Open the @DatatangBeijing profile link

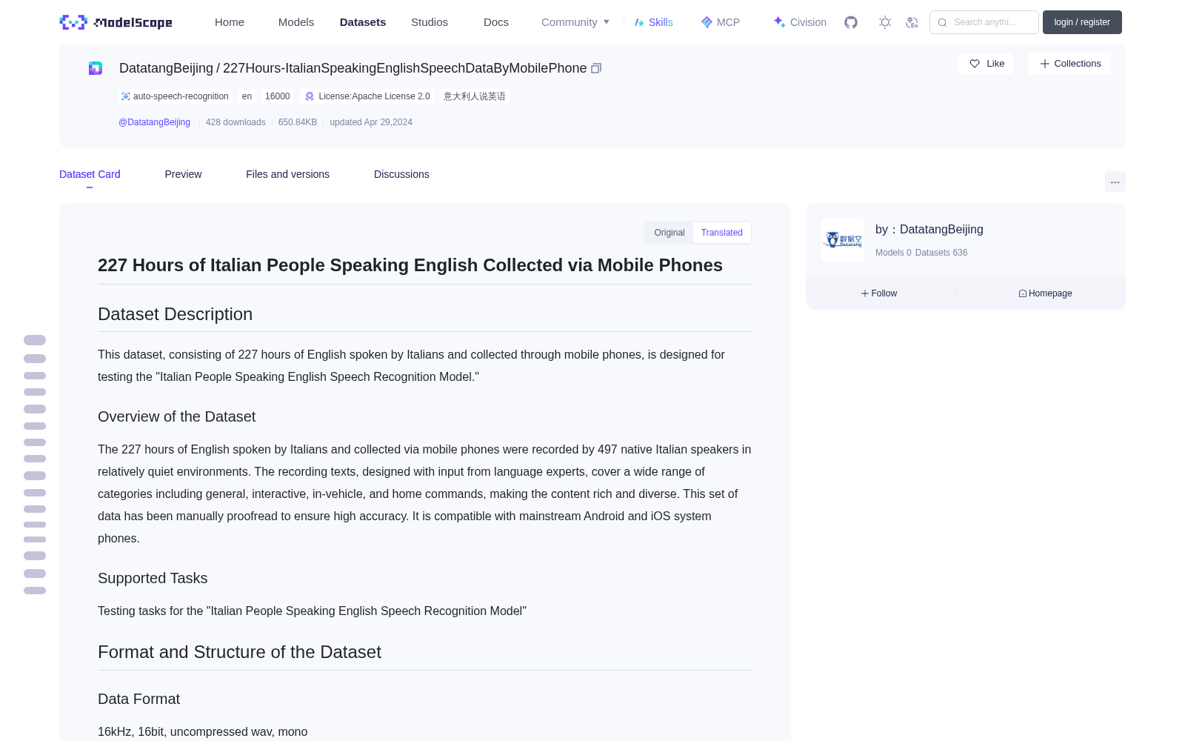click(154, 122)
